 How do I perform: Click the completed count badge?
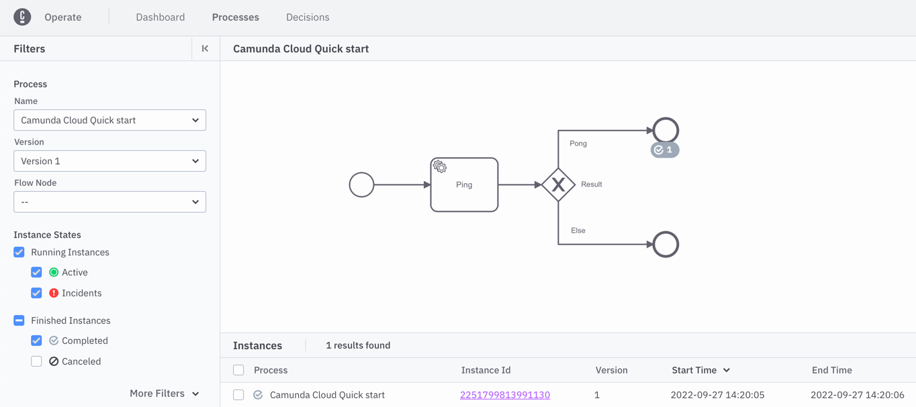664,150
